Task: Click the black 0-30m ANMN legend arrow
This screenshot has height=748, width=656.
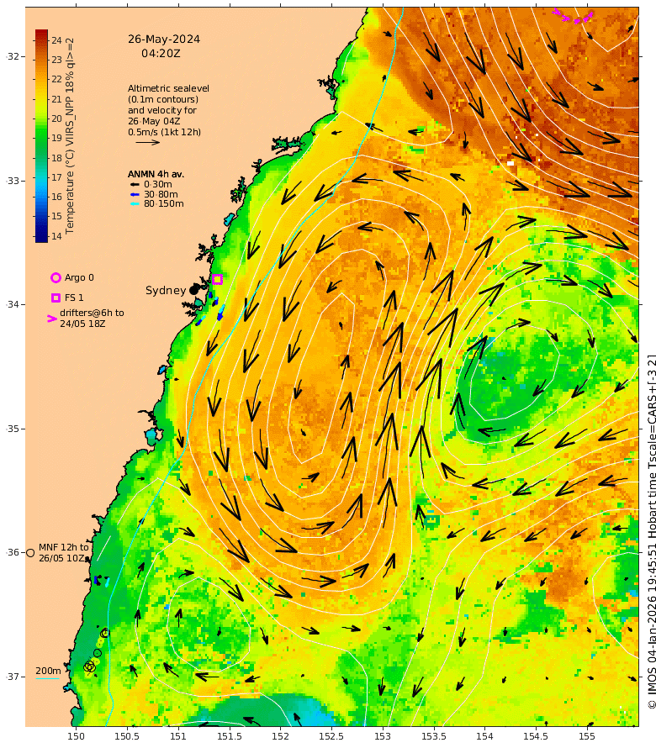Action: (x=135, y=185)
